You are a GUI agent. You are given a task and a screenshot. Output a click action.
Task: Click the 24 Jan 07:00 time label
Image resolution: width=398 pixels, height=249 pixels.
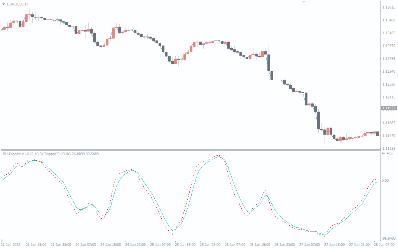tap(86, 245)
